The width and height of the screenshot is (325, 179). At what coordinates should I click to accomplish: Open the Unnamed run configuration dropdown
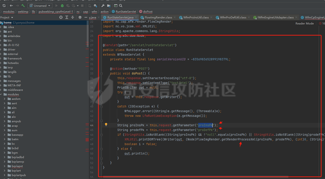40,6
